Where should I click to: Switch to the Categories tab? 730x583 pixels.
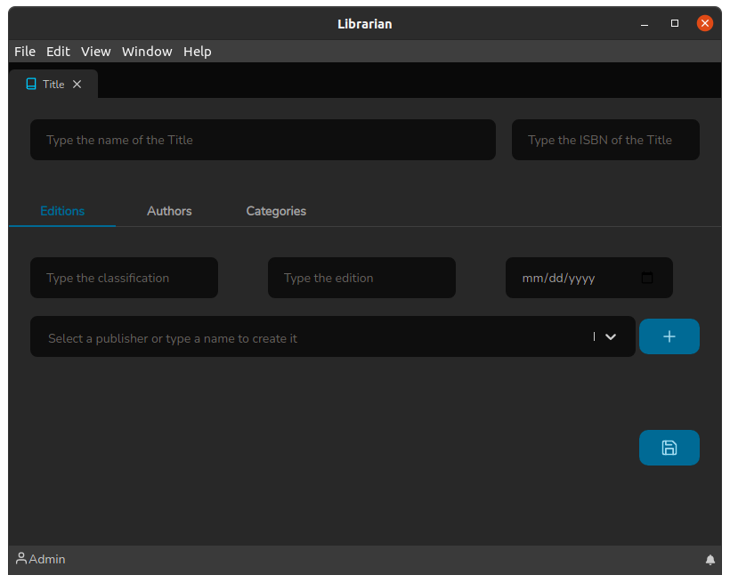pos(276,211)
